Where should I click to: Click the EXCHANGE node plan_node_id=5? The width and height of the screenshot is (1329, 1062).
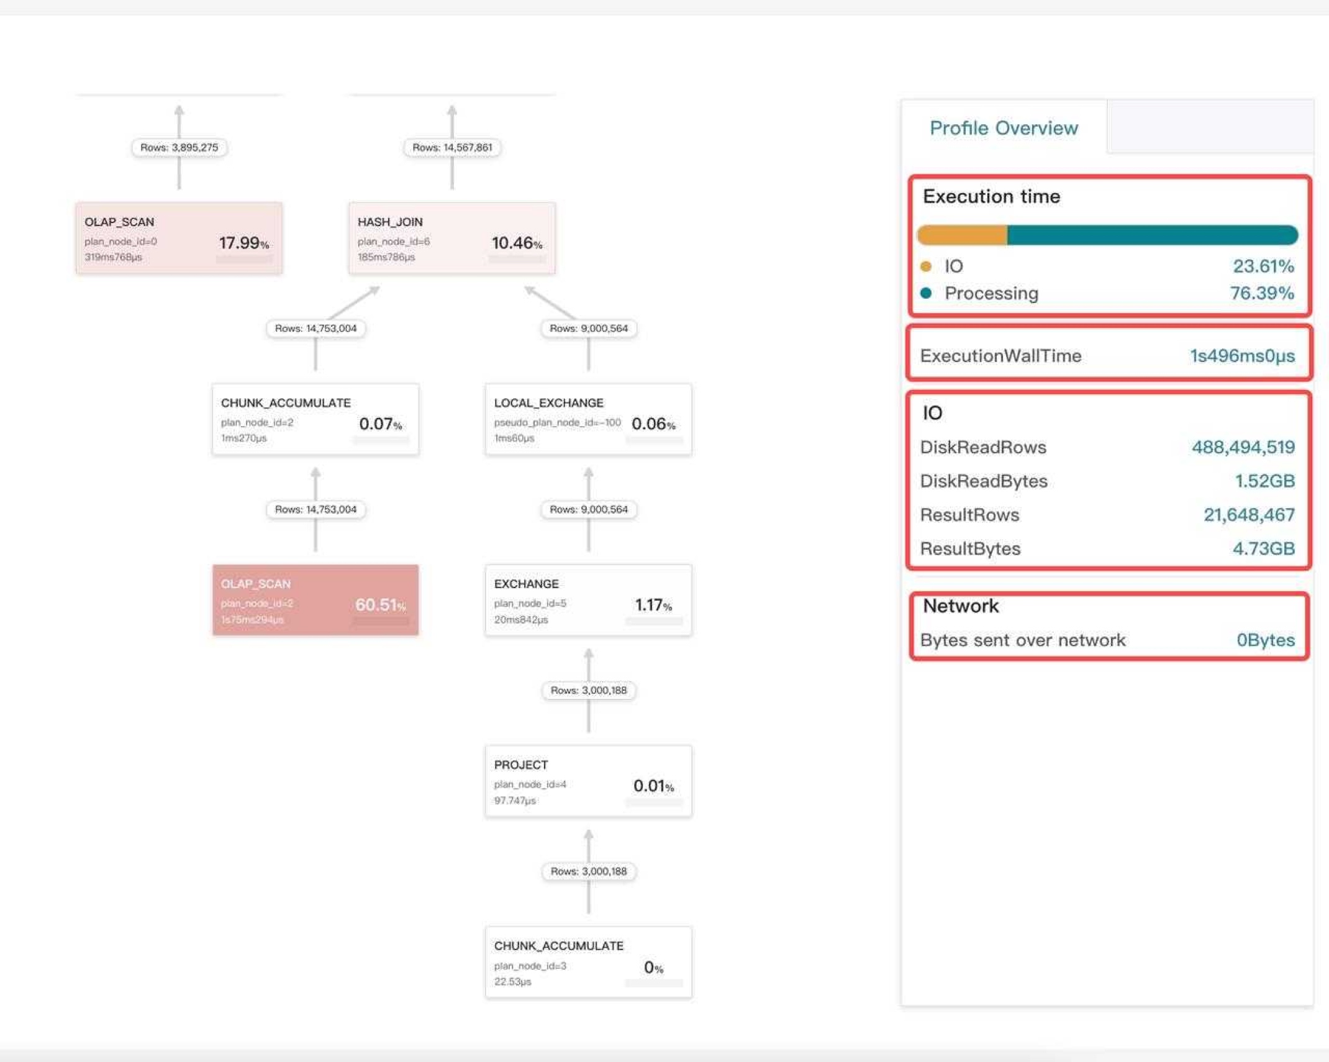pyautogui.click(x=588, y=600)
